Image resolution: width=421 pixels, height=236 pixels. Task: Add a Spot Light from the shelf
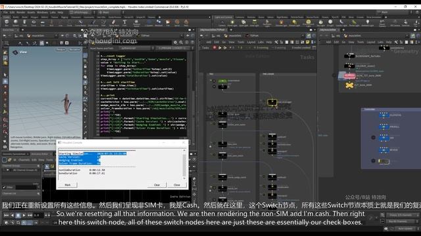243,23
